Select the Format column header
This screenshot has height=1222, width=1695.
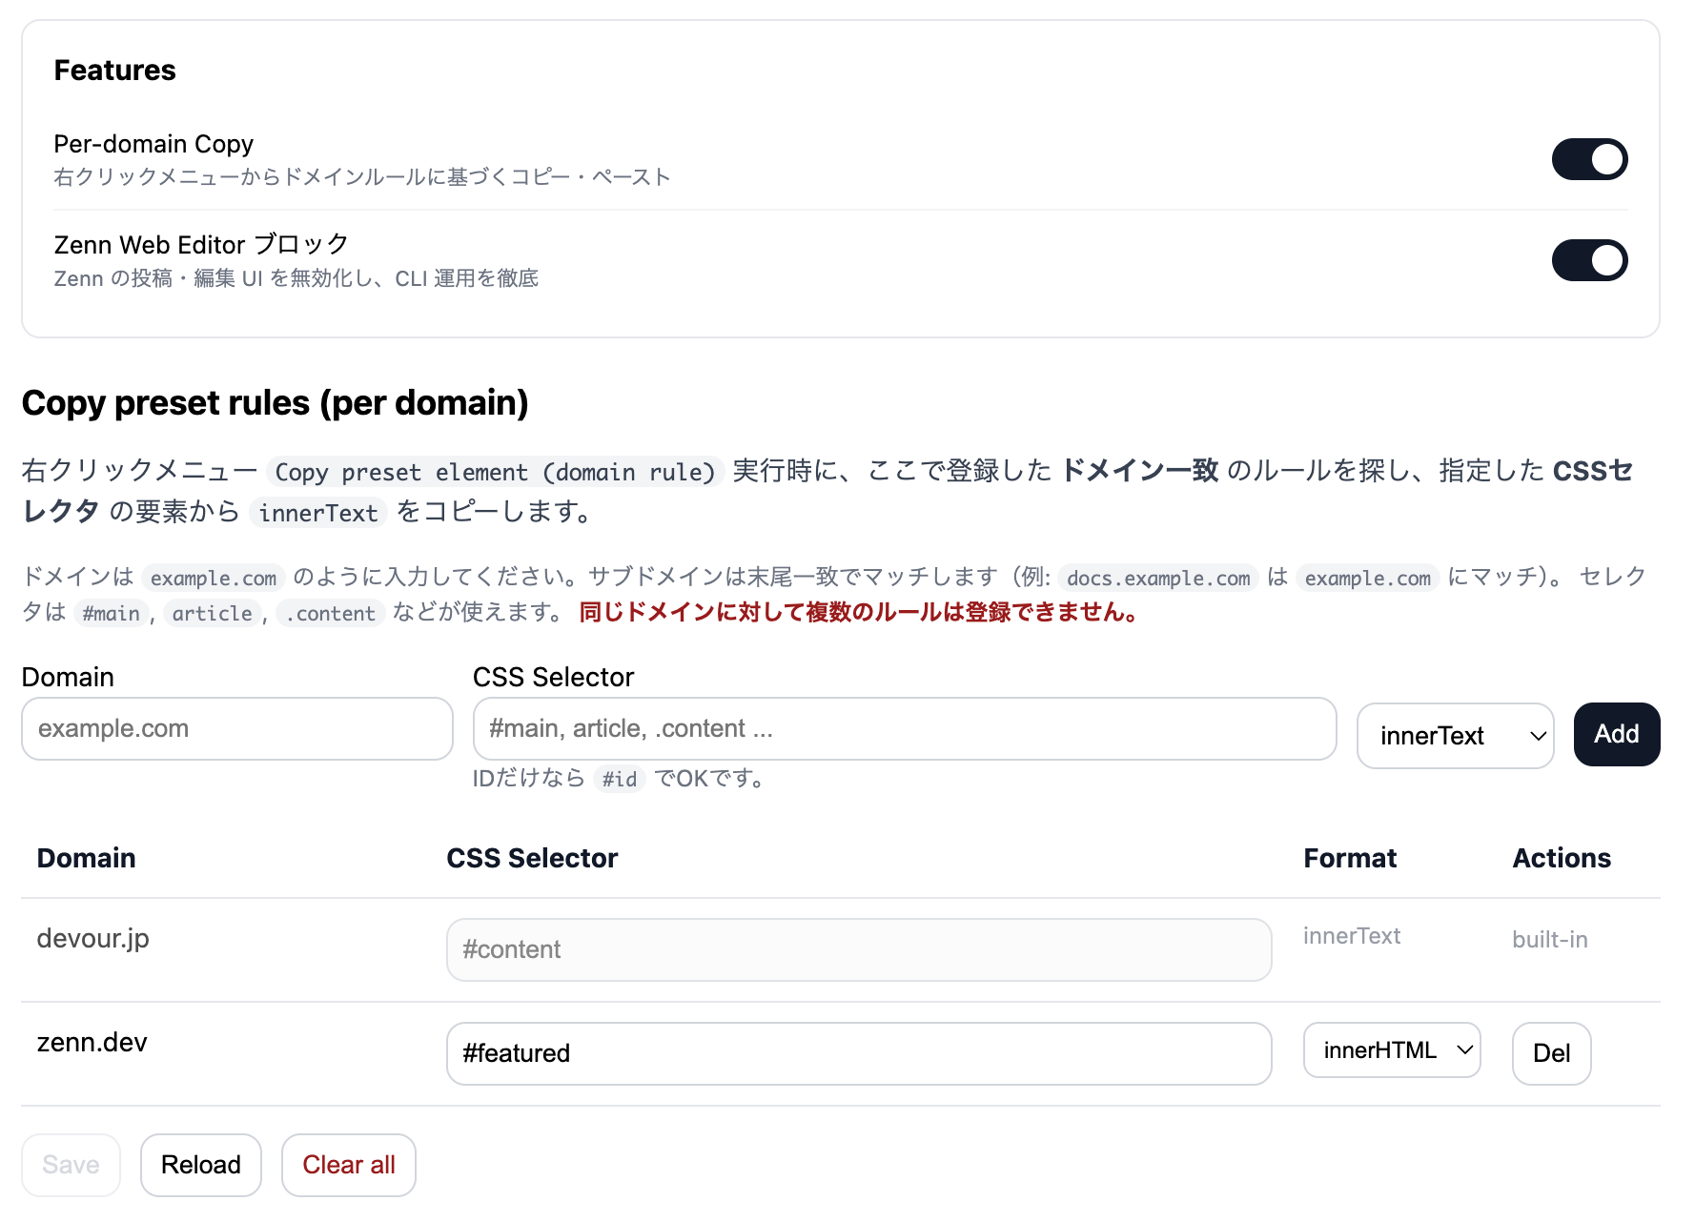click(x=1349, y=858)
